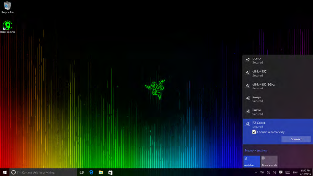313x176 pixels.
Task: Open the Network settings link
Action: point(256,150)
